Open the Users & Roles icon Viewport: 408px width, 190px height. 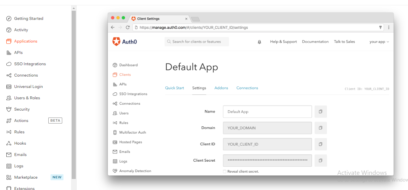click(9, 98)
